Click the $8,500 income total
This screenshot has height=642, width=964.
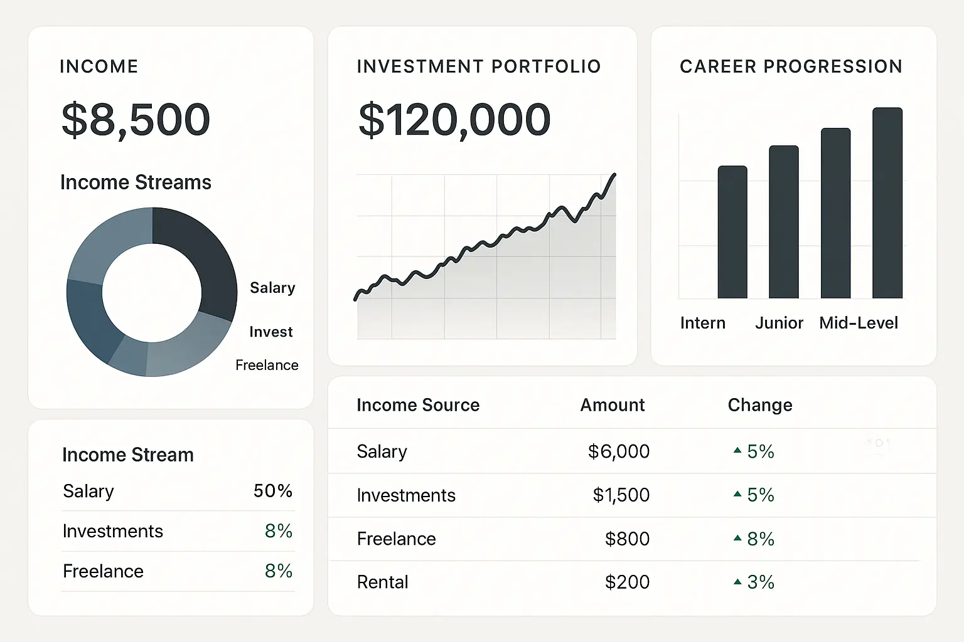pyautogui.click(x=136, y=119)
